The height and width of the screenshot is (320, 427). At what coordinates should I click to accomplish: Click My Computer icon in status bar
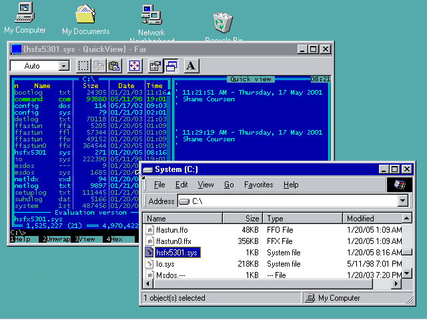tap(310, 298)
